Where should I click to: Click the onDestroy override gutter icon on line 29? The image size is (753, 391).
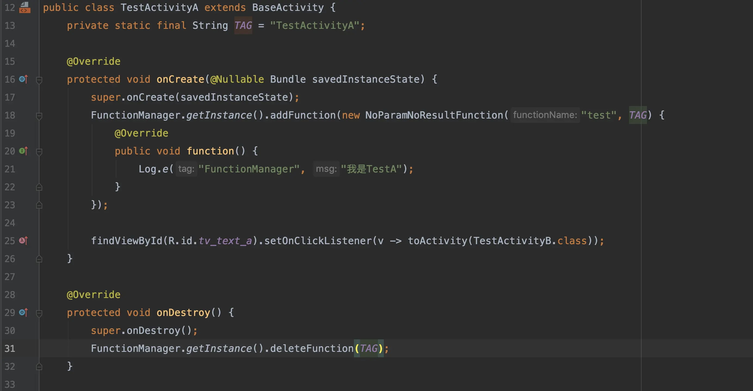(23, 313)
